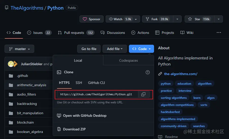The height and width of the screenshot is (139, 229).
Task: Open the Python repository link
Action: pos(55,8)
